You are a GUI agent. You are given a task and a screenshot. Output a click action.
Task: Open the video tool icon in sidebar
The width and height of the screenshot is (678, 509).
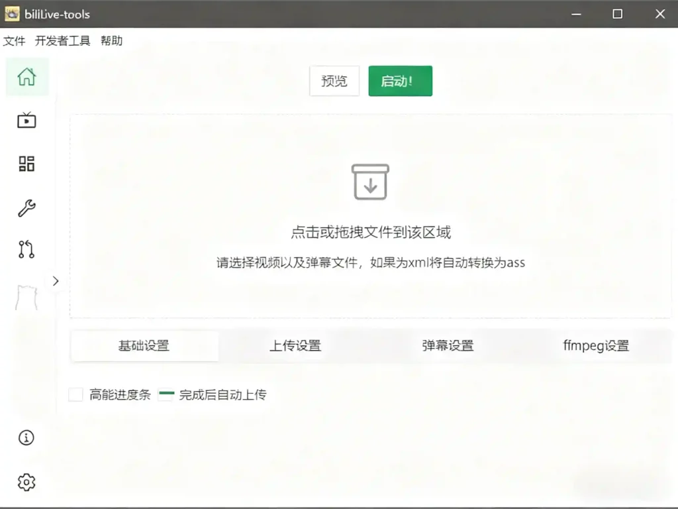tap(26, 121)
